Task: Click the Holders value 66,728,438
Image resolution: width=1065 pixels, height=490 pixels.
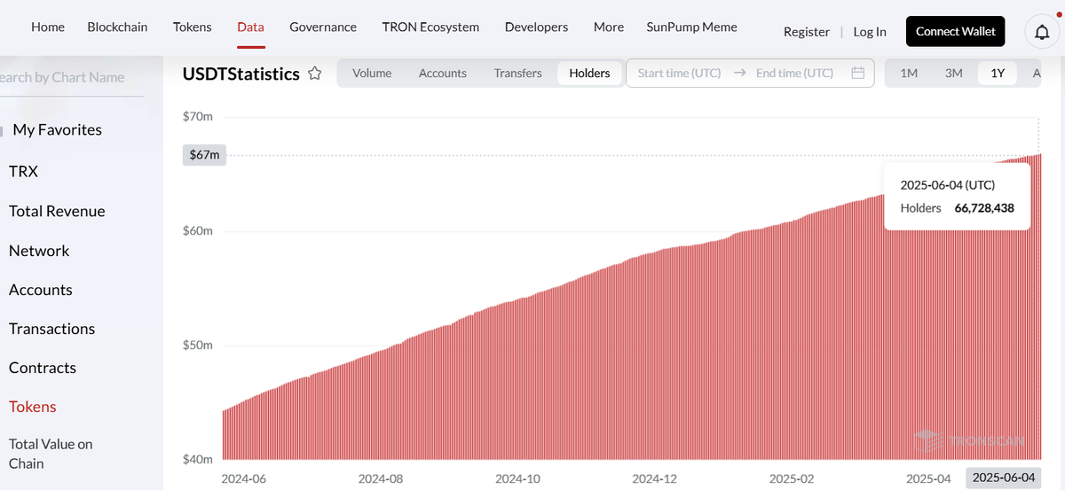Action: 984,208
